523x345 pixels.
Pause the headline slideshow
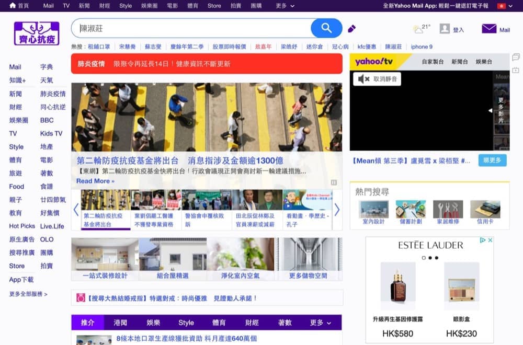[334, 182]
